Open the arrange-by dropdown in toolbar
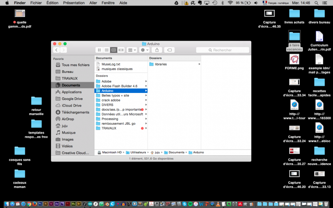 (132, 50)
